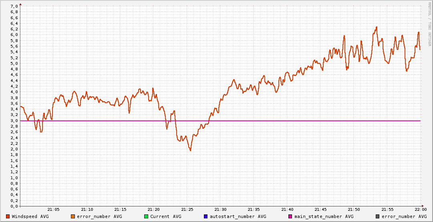Click the green Current AVG legend swatch

tap(146, 216)
